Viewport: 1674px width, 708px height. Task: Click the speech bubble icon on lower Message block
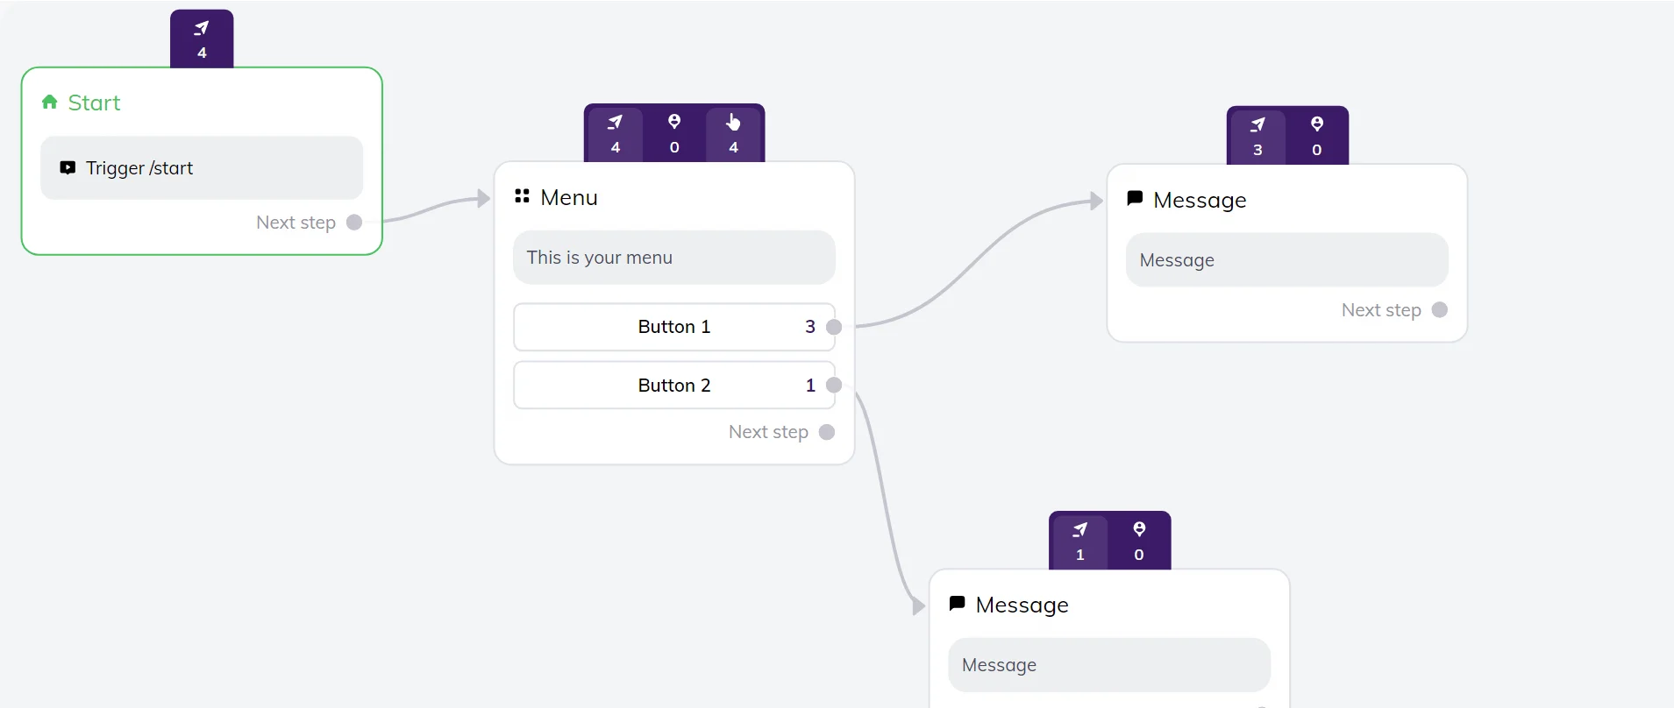tap(958, 604)
